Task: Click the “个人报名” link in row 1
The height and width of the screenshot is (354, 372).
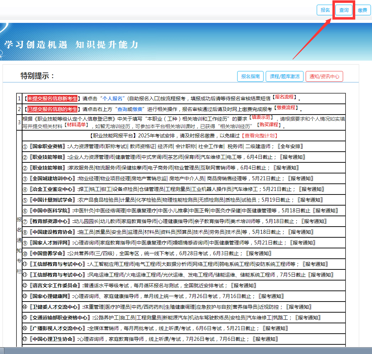Action: click(113, 99)
